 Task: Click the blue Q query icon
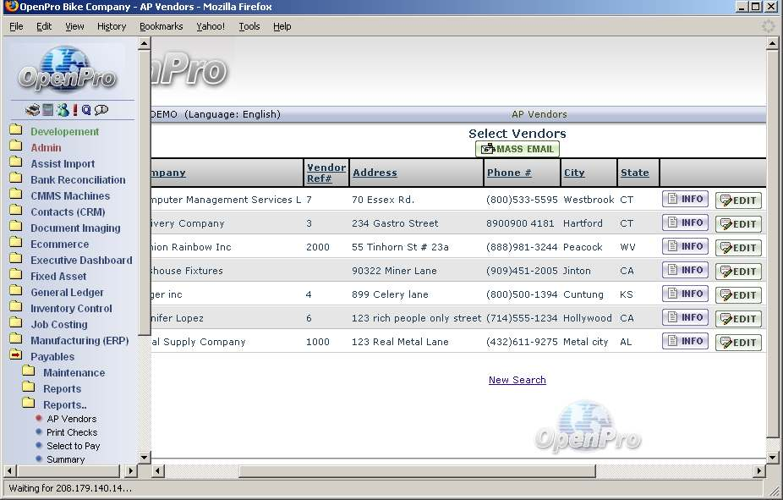(x=86, y=110)
